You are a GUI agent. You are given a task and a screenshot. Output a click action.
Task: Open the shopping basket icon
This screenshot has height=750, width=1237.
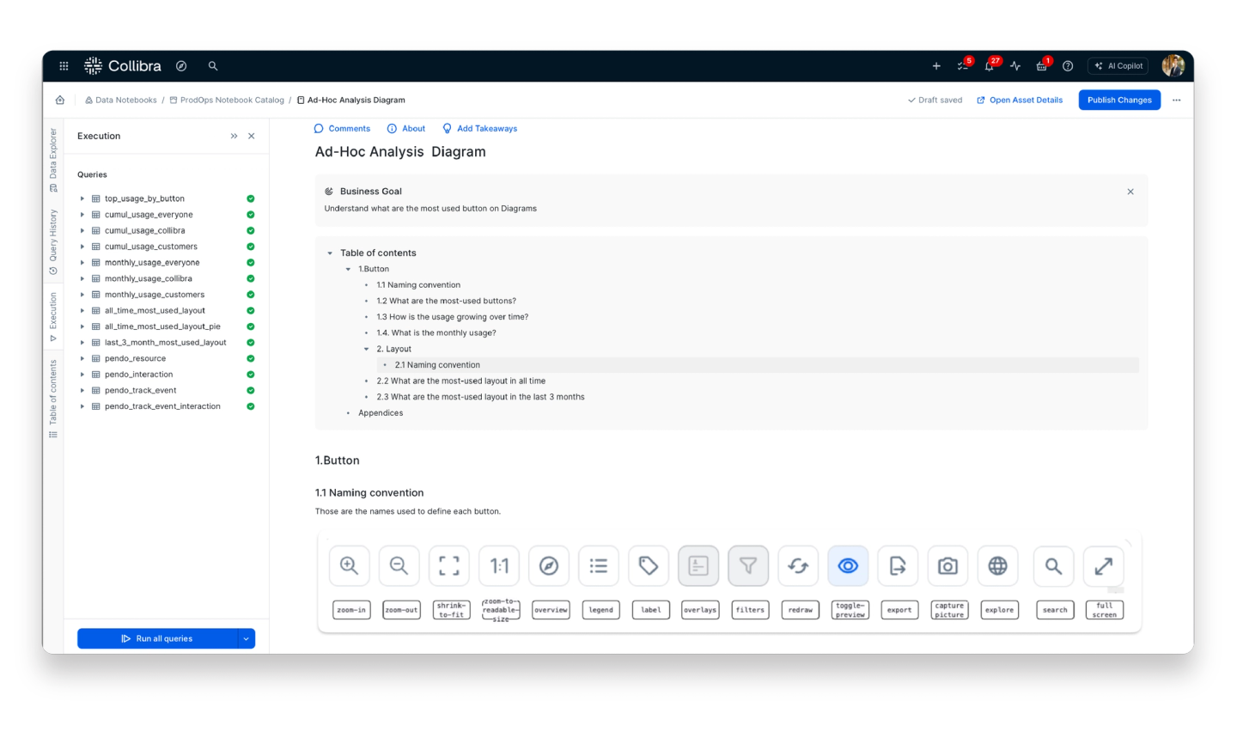(1041, 66)
